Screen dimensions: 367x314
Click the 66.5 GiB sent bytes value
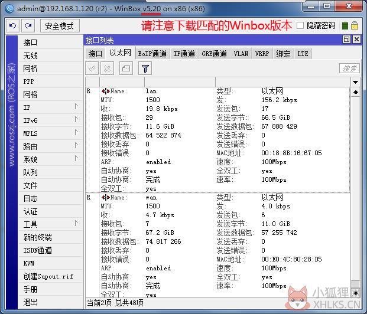pos(275,117)
